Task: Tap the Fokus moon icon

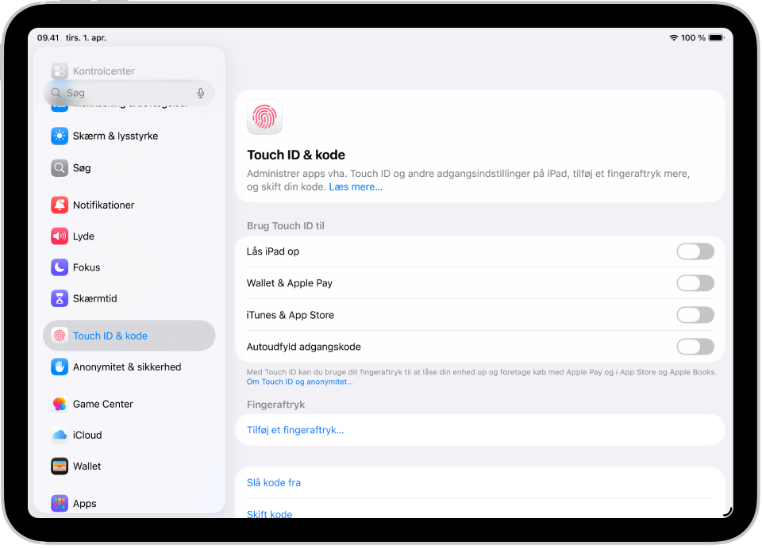Action: click(60, 267)
